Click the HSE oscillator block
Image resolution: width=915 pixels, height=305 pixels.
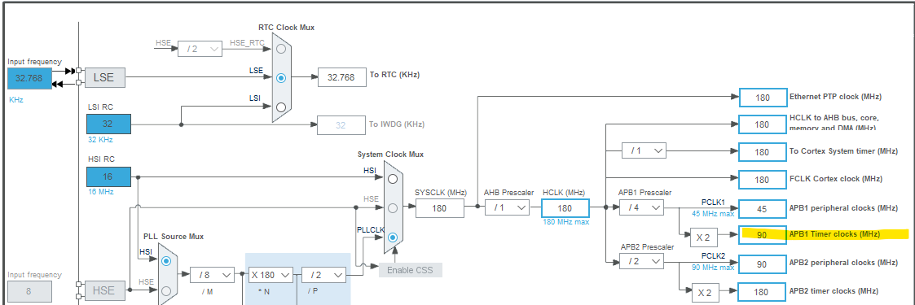[x=104, y=290]
